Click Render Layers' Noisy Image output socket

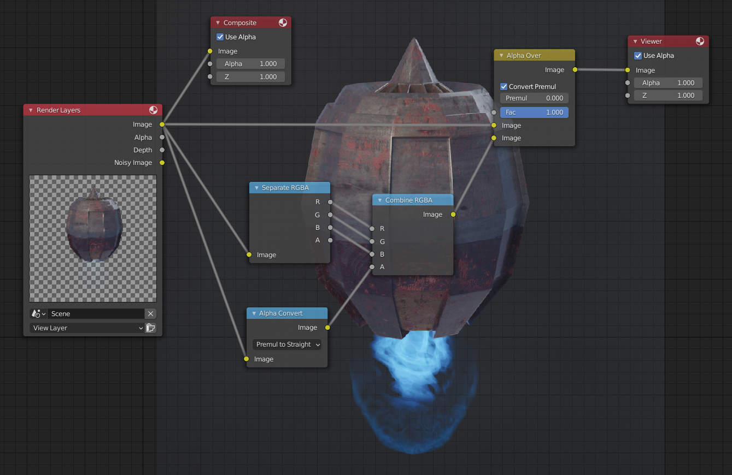(x=162, y=163)
